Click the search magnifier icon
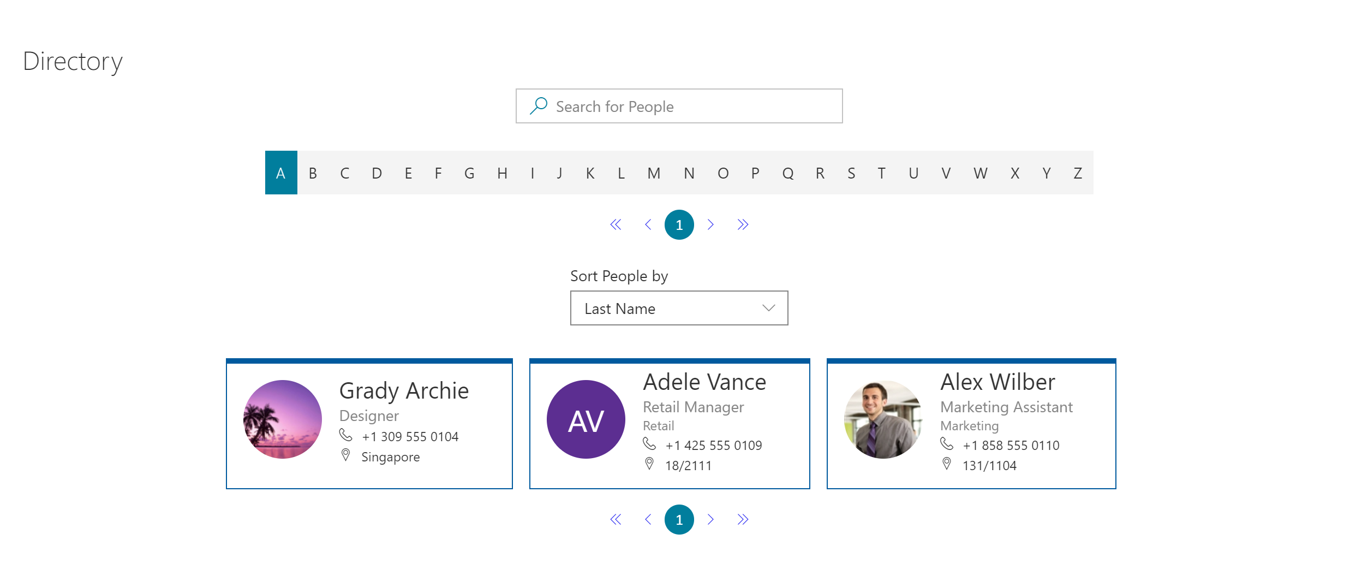This screenshot has height=587, width=1362. click(x=539, y=106)
